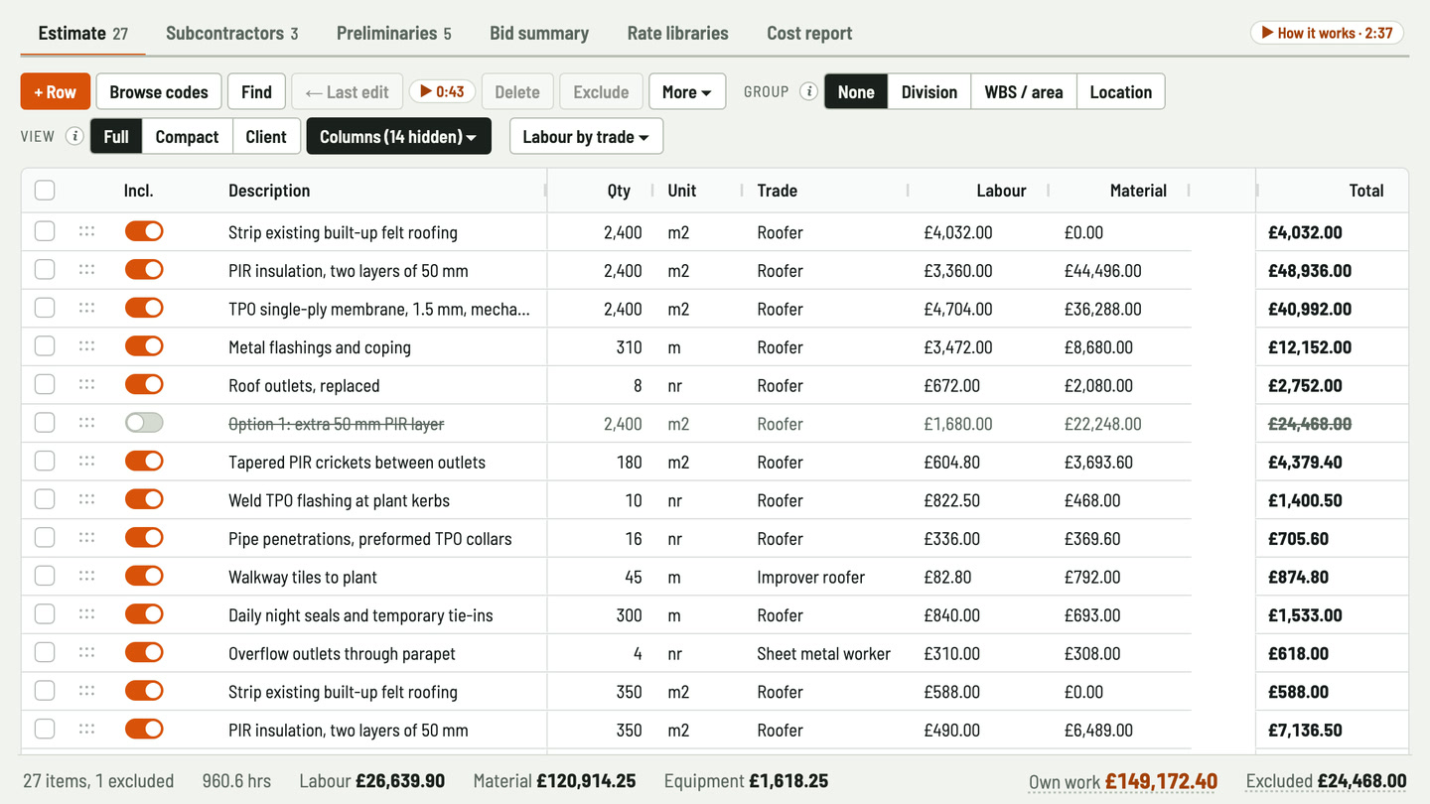Open the GROUP info icon
This screenshot has width=1430, height=804.
tap(809, 92)
